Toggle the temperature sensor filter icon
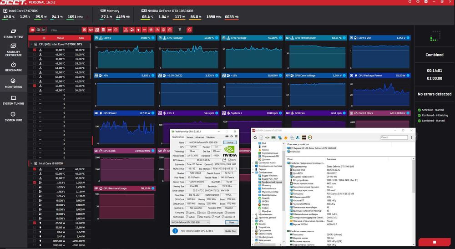Screen dimensions: 455x249 pyautogui.click(x=126, y=30)
